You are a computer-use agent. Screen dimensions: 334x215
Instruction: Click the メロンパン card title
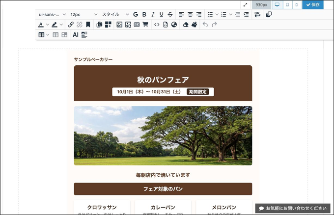click(224, 207)
